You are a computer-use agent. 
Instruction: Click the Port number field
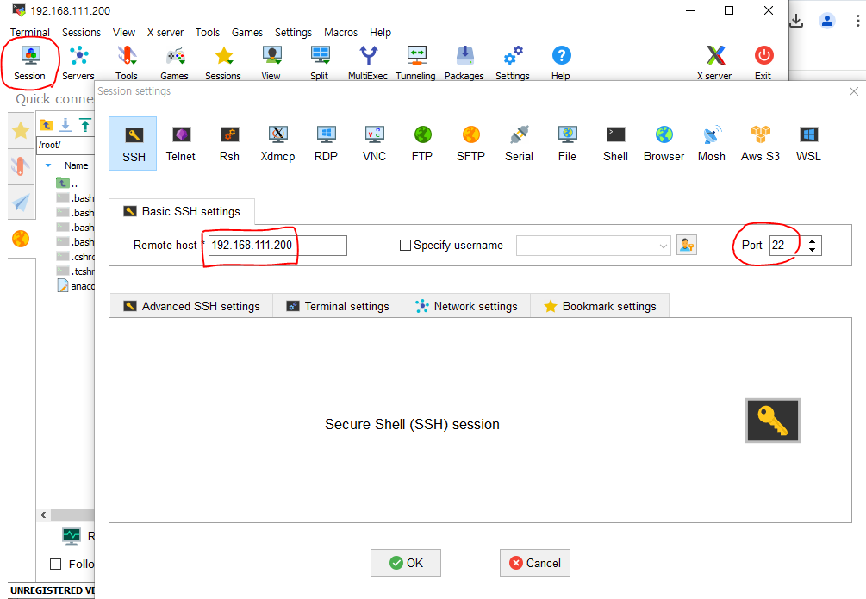click(787, 246)
